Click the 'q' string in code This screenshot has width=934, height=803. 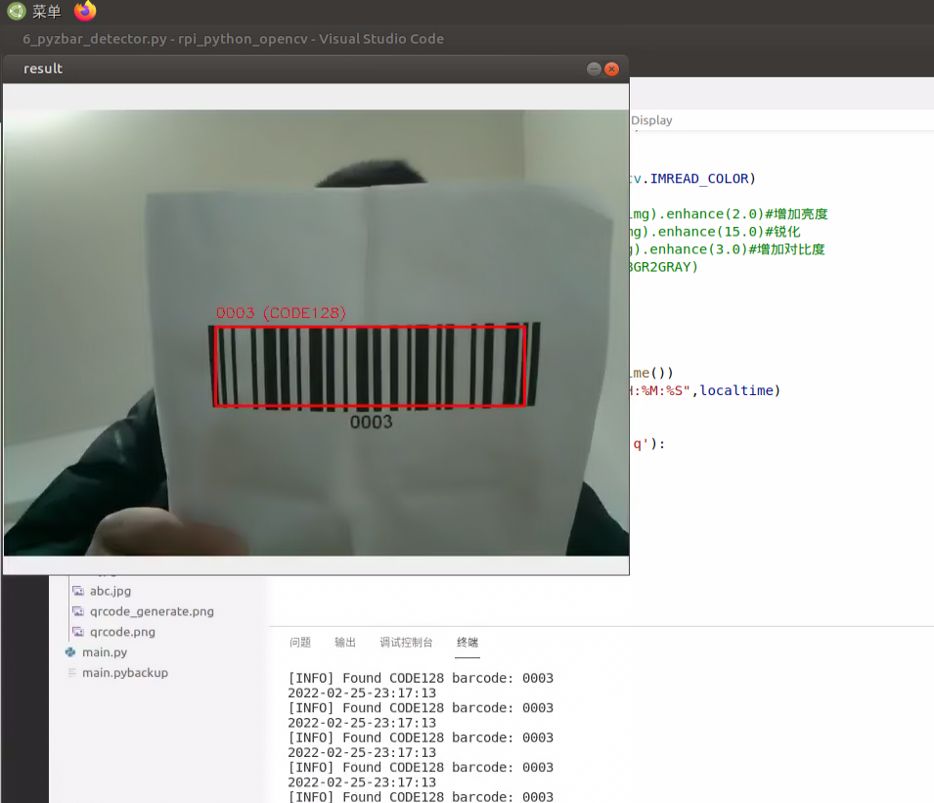(x=641, y=444)
